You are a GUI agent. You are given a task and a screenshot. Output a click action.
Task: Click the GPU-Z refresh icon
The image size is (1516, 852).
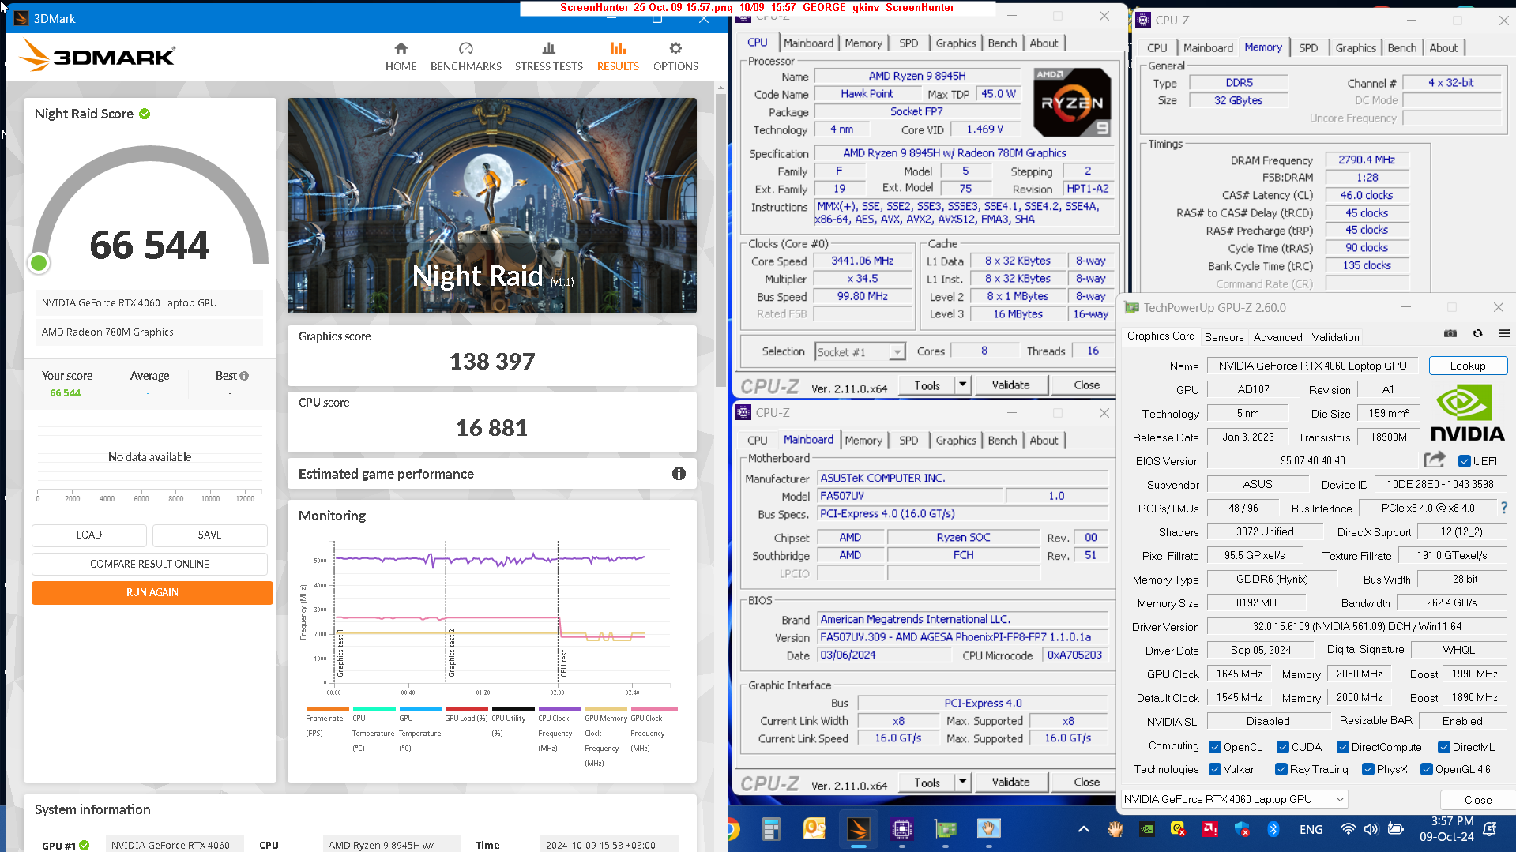point(1477,334)
